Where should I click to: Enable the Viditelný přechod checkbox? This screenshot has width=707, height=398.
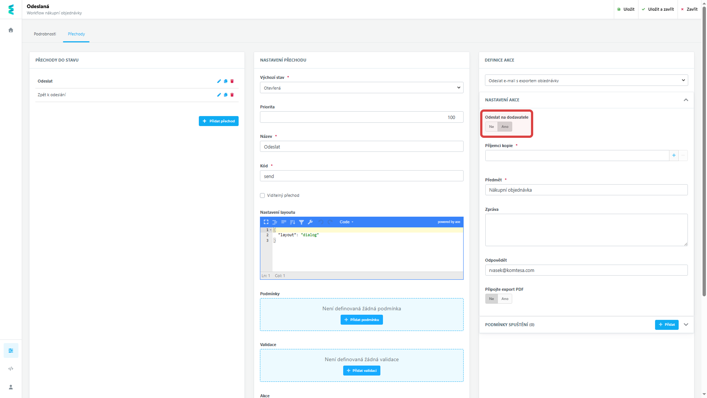tap(262, 195)
